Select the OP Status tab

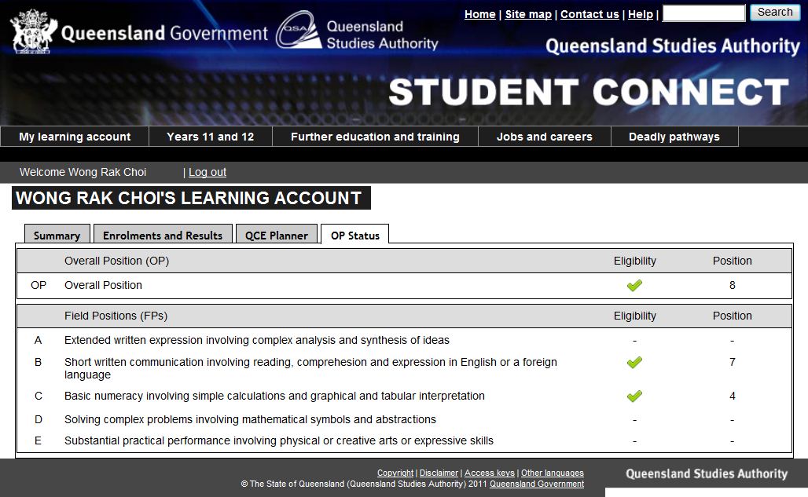coord(355,234)
